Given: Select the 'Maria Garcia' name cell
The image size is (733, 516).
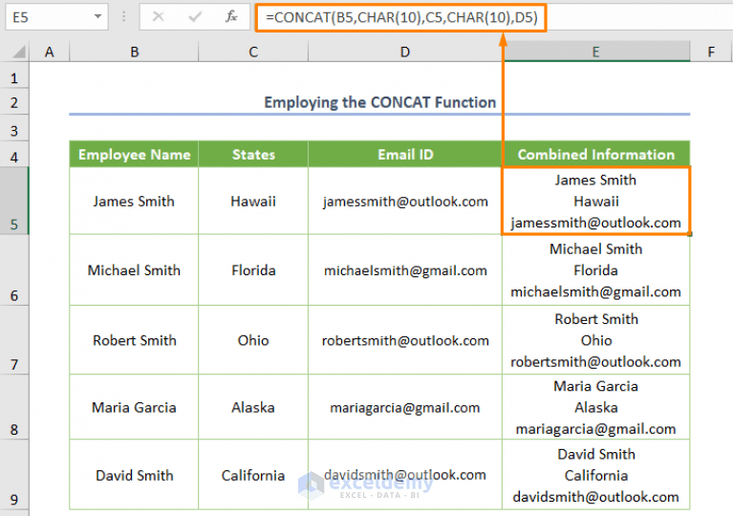Looking at the screenshot, I should pos(134,407).
